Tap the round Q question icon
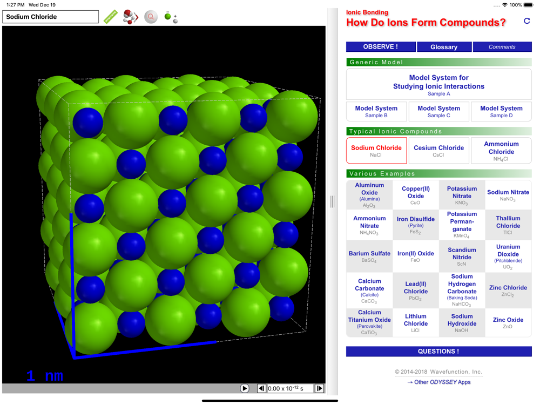 tap(151, 17)
